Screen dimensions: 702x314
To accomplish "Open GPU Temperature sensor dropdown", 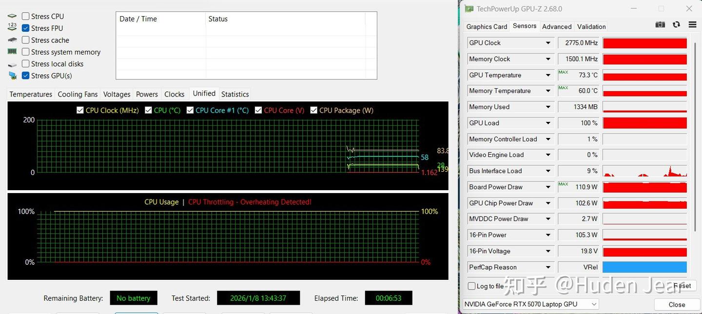I will coord(548,75).
